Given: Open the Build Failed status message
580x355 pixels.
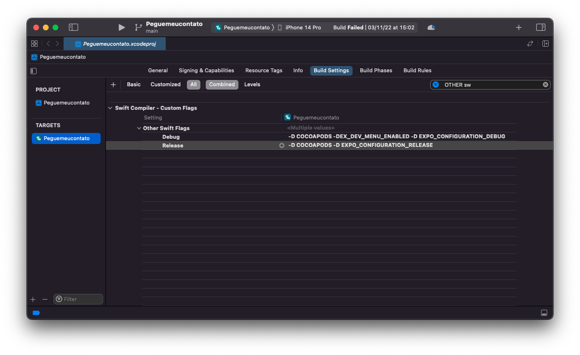Looking at the screenshot, I should 374,27.
